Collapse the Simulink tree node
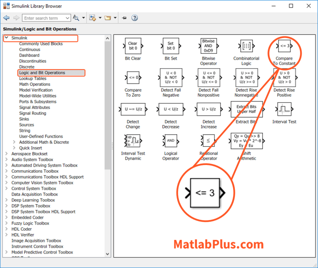Screen dimensions: 318x268 point(6,38)
